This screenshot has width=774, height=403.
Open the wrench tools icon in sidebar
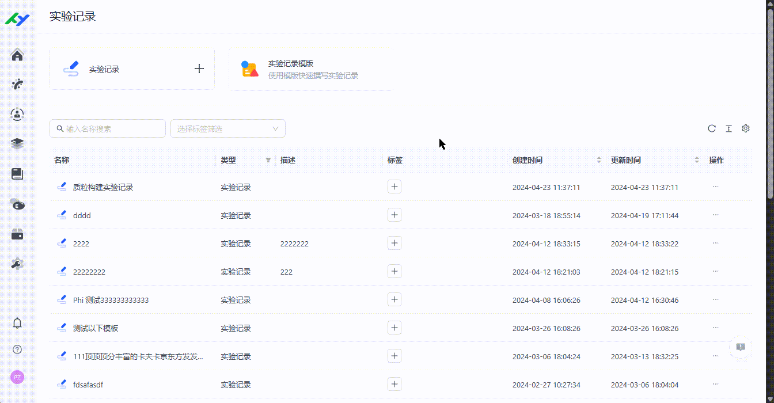point(17,264)
